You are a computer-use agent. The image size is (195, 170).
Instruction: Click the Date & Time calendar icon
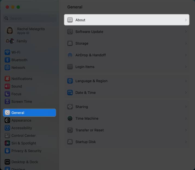tap(70, 93)
